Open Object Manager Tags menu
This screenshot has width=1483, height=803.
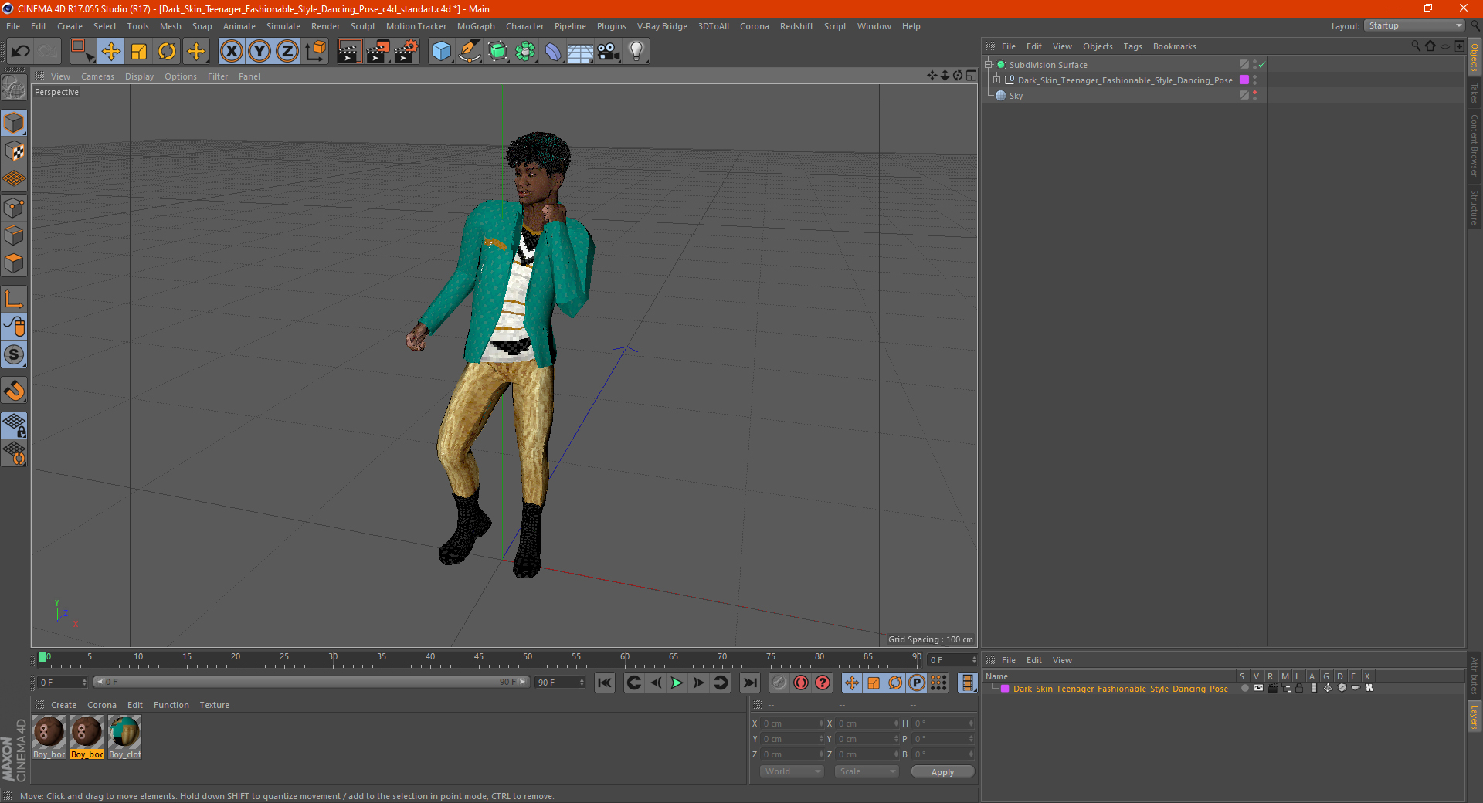point(1132,46)
